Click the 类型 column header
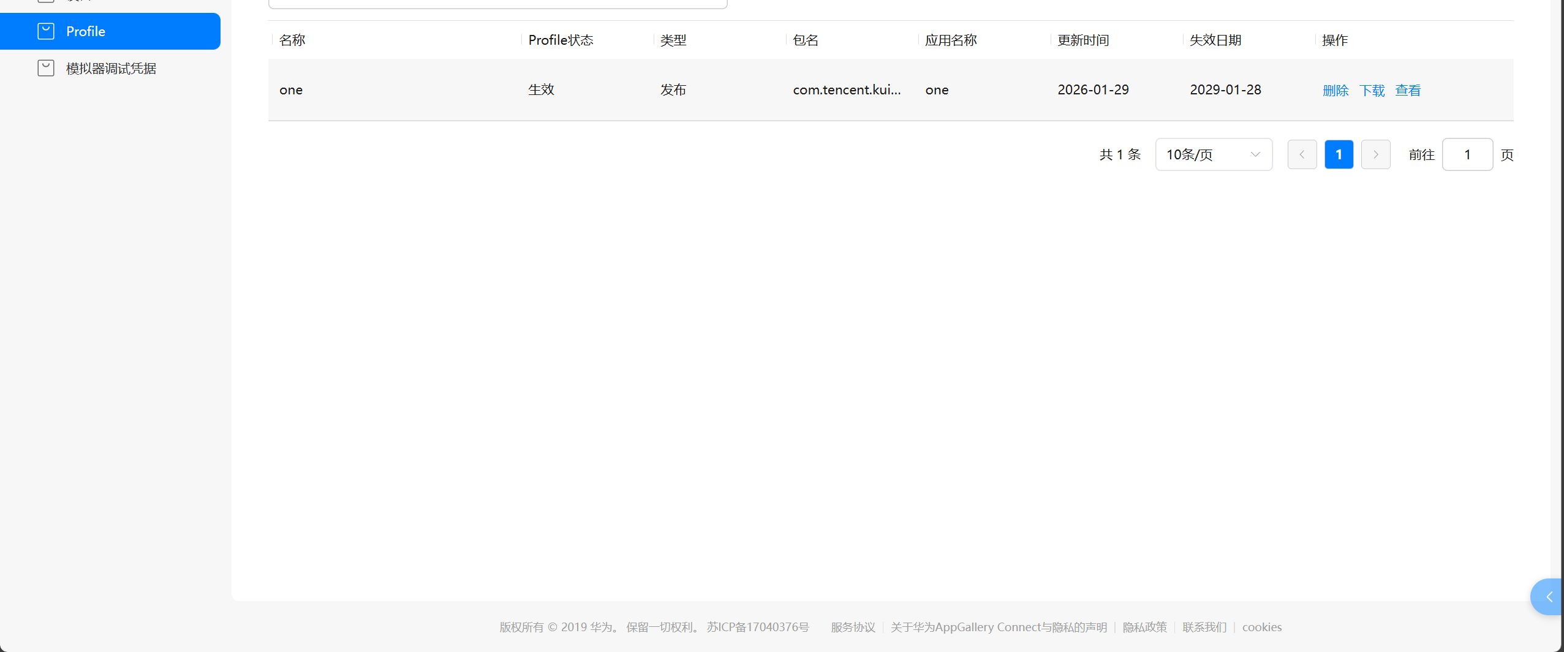This screenshot has width=1564, height=652. coord(673,40)
